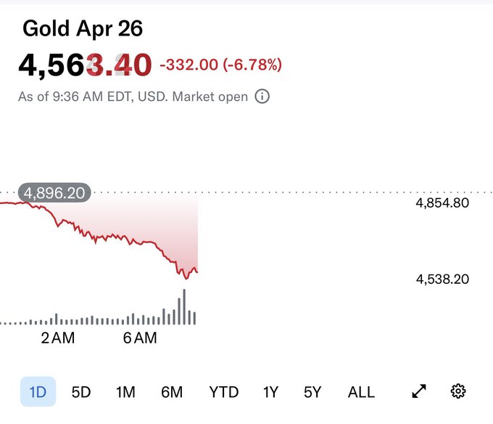Click the market info circle icon

pos(262,97)
